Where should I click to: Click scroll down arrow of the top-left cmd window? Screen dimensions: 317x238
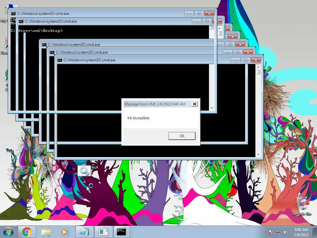212,108
